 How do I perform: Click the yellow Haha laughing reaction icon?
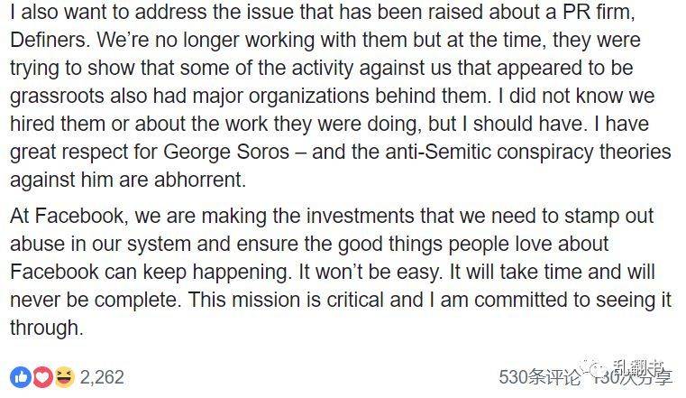tap(64, 377)
